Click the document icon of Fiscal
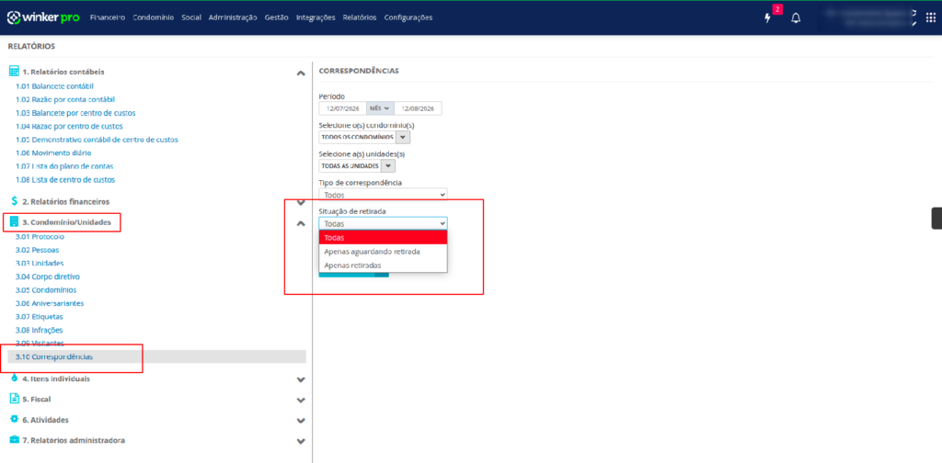Image resolution: width=942 pixels, height=463 pixels. click(x=15, y=399)
